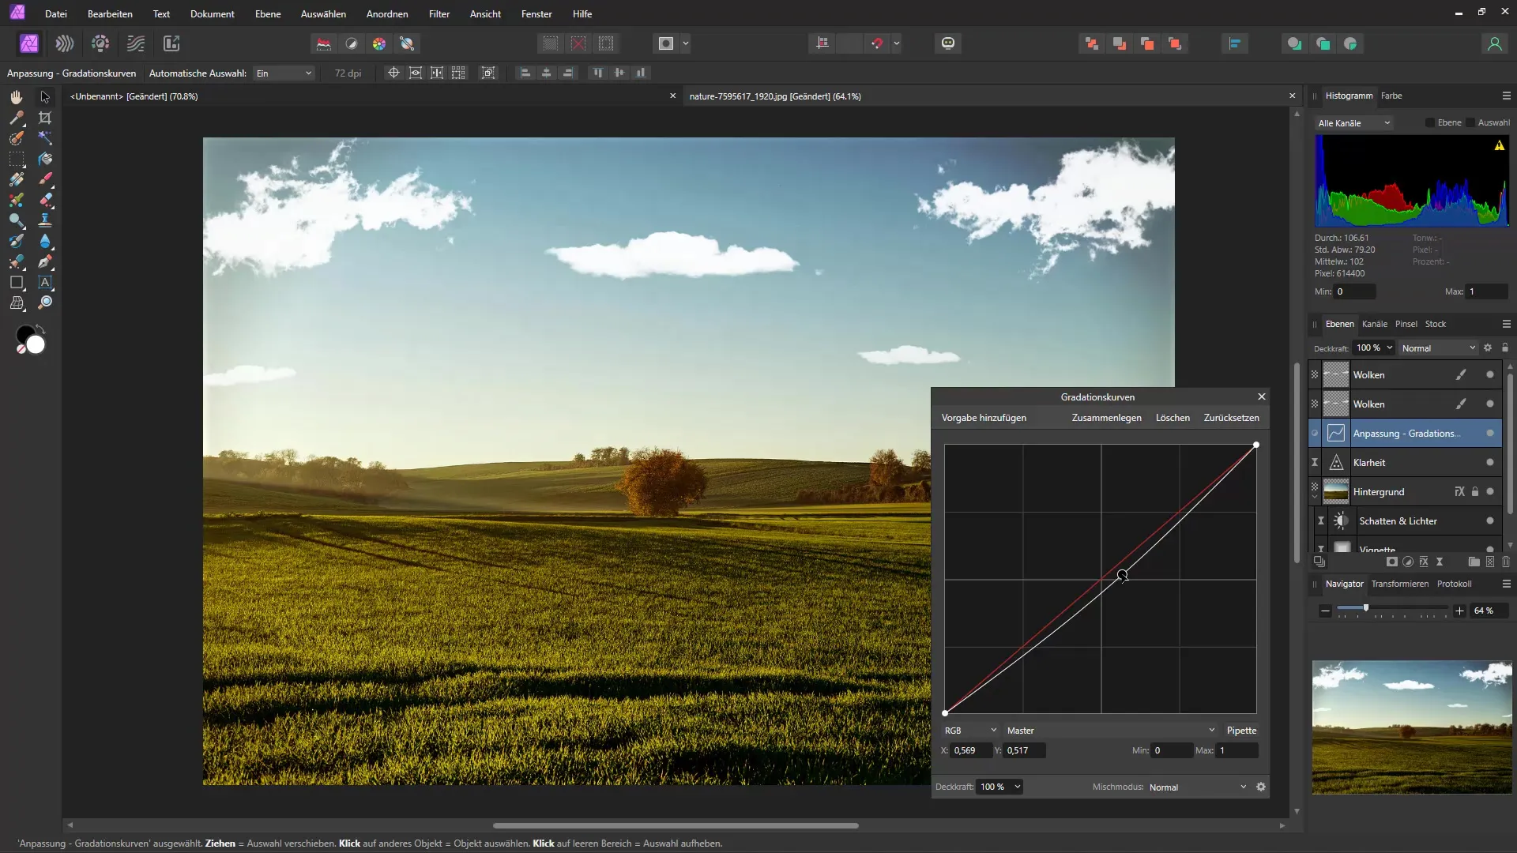Click the Navigator zoom slider handle
Screen dimensions: 1517x853
click(x=1365, y=608)
